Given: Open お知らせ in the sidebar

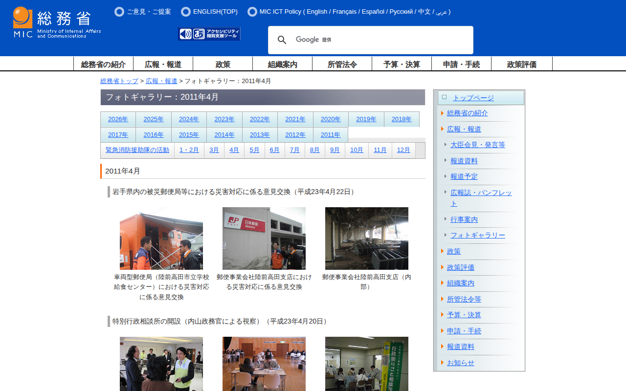Looking at the screenshot, I should pyautogui.click(x=461, y=363).
